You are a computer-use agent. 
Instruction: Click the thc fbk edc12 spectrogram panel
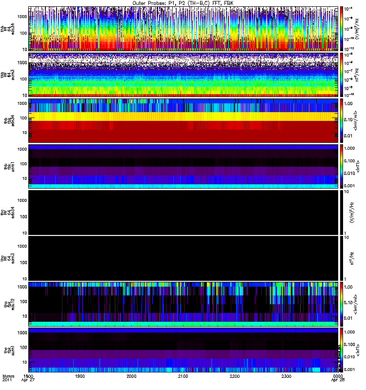pos(183,304)
